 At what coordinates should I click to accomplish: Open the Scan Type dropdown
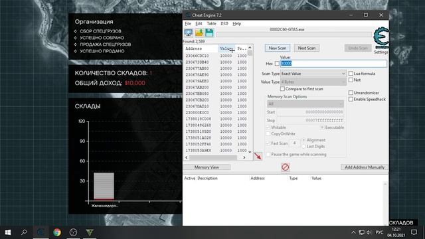[x=313, y=74]
